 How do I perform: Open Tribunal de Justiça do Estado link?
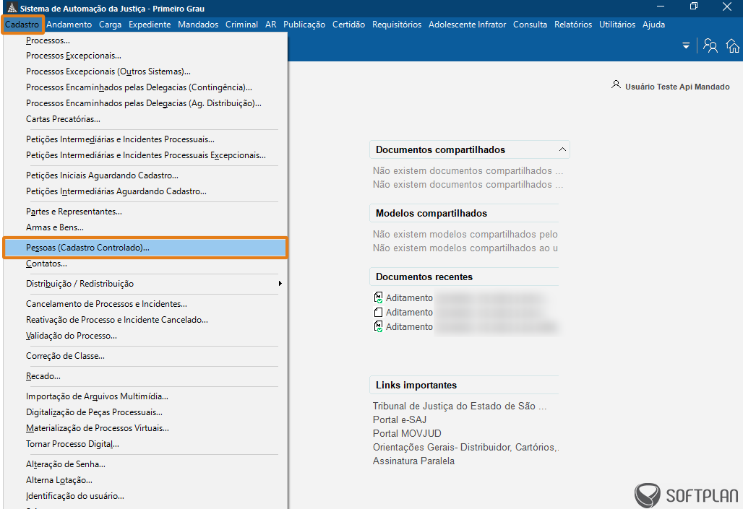pos(460,406)
